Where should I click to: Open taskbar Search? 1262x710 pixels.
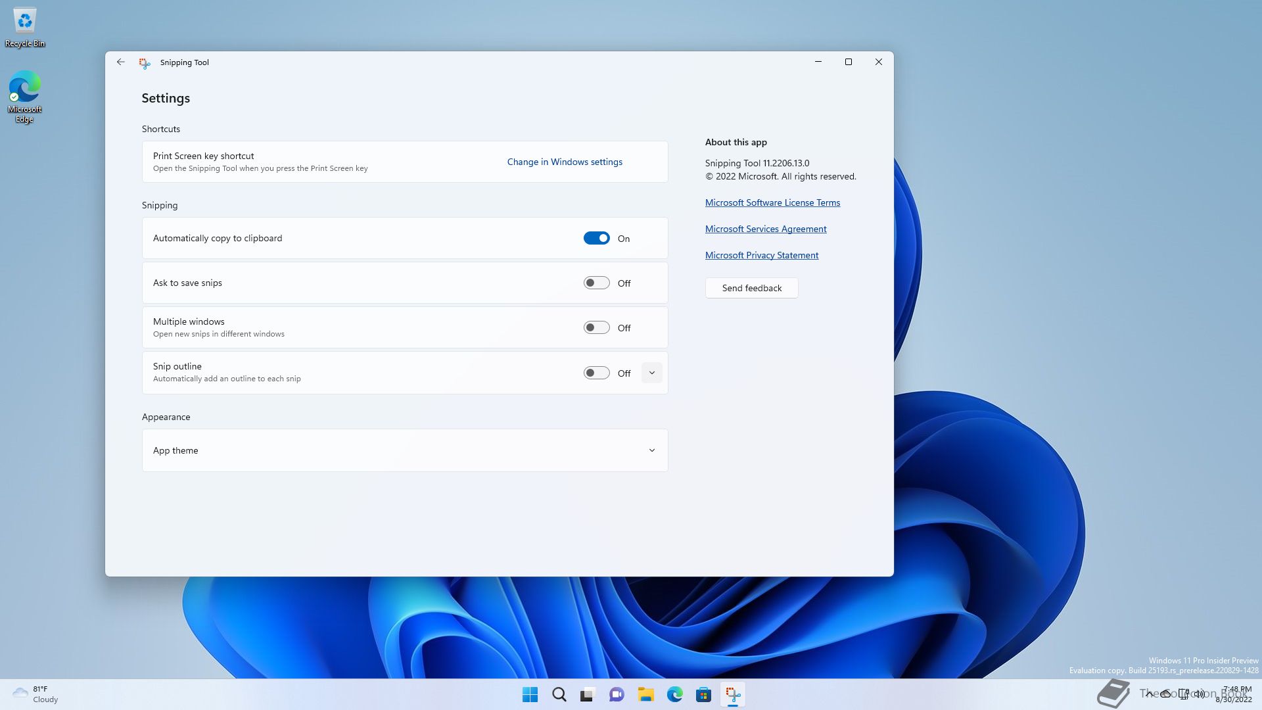click(559, 694)
